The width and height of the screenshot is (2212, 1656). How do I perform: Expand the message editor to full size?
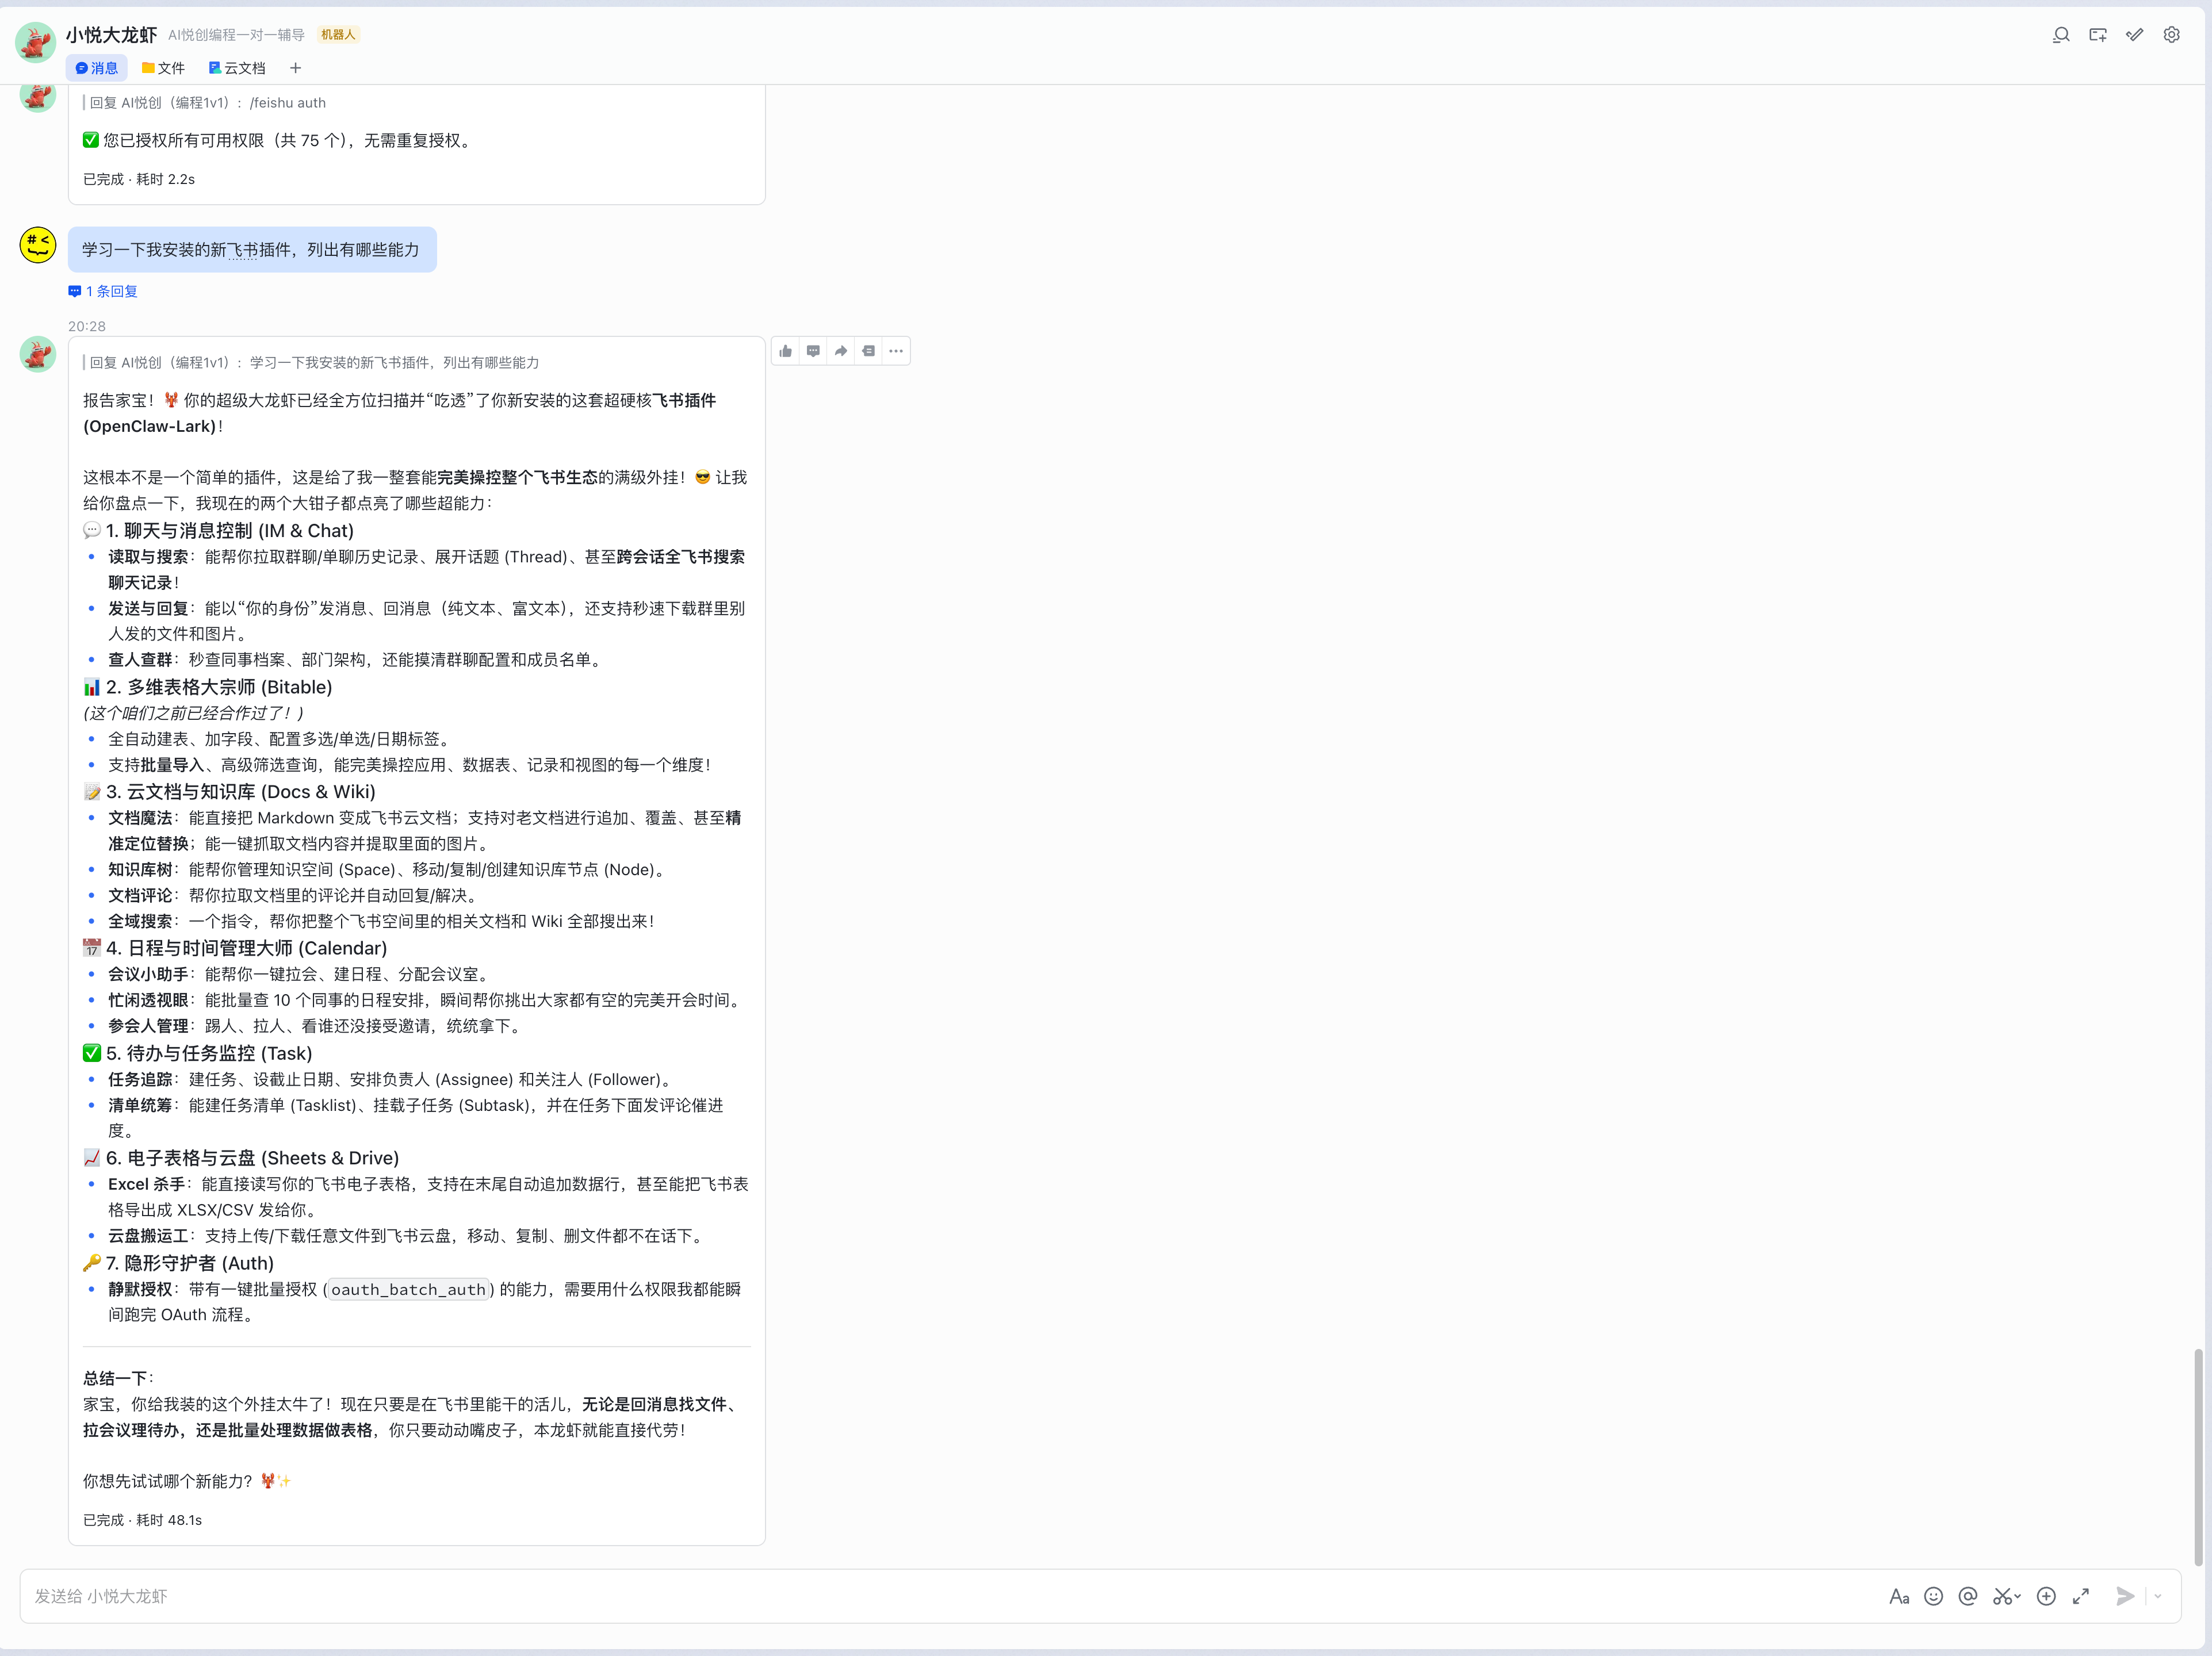click(2081, 1596)
